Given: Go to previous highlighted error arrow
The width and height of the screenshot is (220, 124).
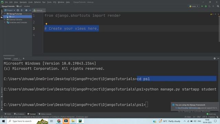Looking at the screenshot, I should pyautogui.click(x=216, y=14).
